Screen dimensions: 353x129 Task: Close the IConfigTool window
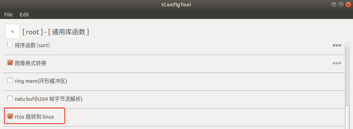click(x=348, y=5)
